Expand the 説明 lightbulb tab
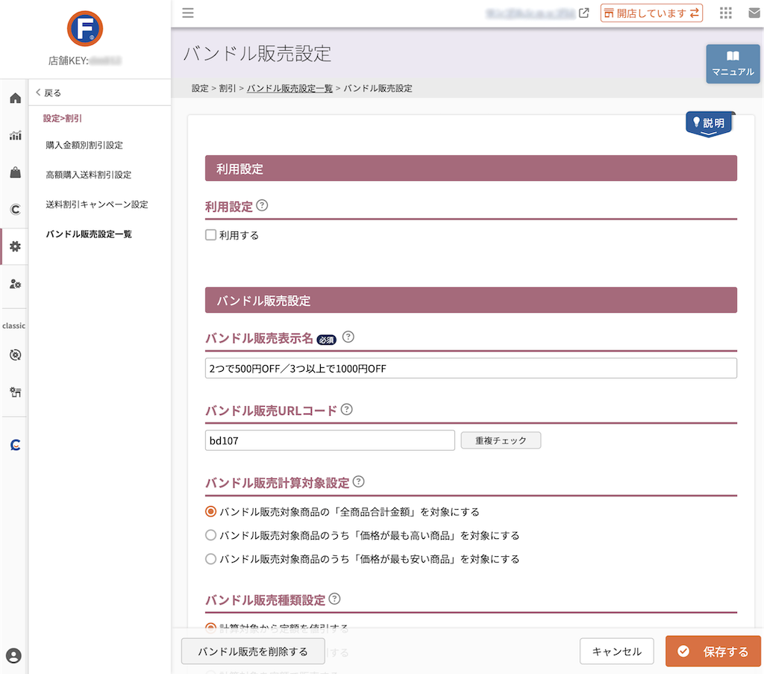Image resolution: width=764 pixels, height=674 pixels. (710, 123)
